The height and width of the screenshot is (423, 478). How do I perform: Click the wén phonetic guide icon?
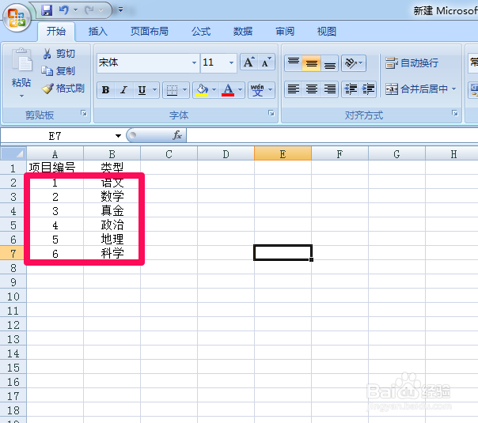tap(257, 90)
